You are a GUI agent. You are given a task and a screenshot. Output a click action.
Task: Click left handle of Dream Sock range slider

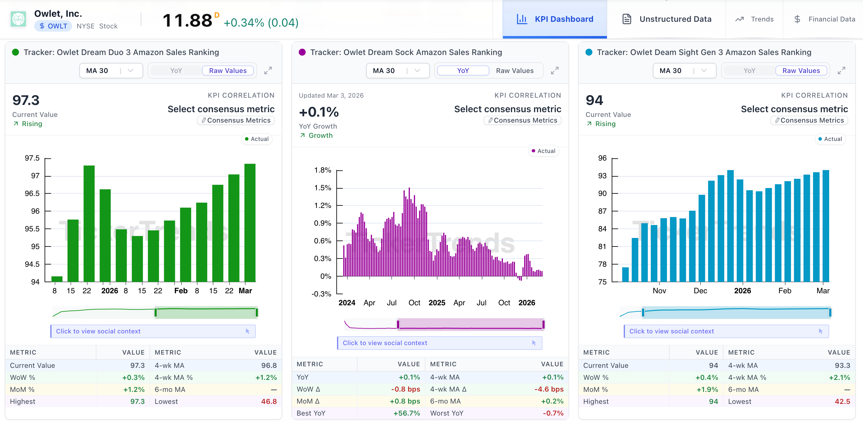[398, 324]
